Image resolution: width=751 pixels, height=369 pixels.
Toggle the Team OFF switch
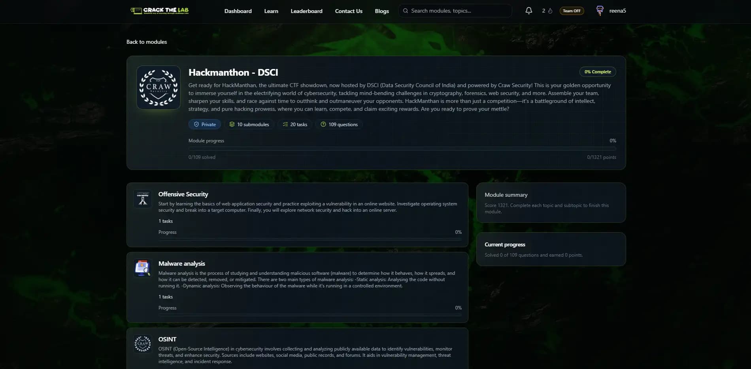572,11
